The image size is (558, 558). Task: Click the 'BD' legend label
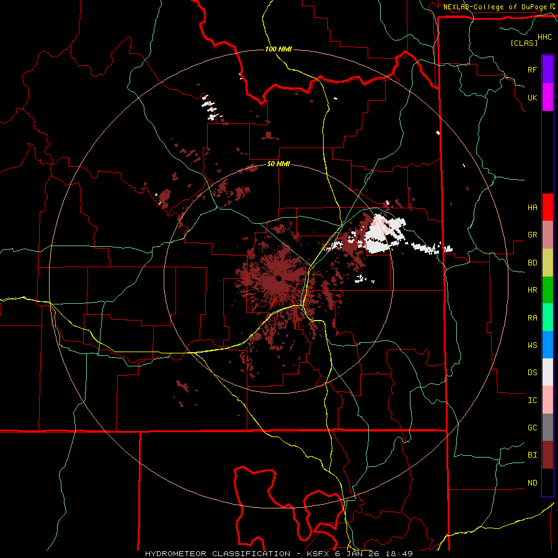click(x=532, y=263)
